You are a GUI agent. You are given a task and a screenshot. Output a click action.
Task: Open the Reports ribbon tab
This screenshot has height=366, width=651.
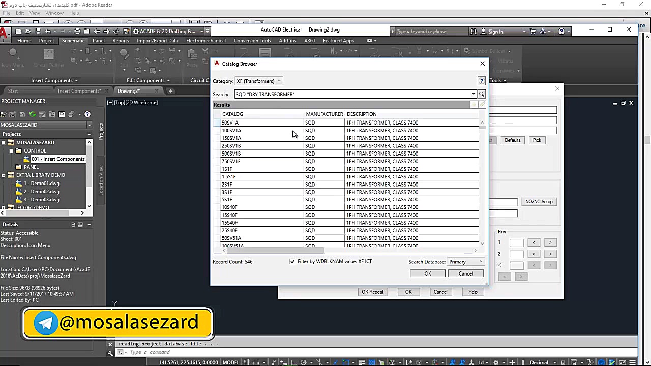click(121, 41)
